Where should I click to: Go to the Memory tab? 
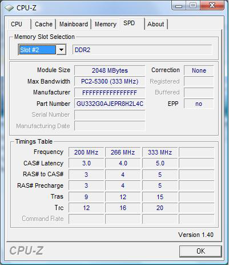[106, 24]
